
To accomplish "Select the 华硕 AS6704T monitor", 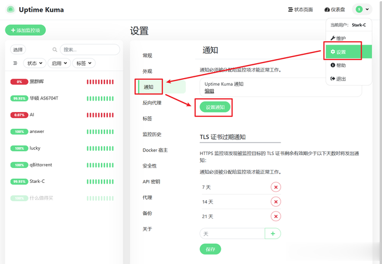I will pyautogui.click(x=62, y=98).
